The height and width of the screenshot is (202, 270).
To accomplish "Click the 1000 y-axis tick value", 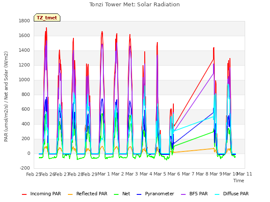I will pos(24,80).
